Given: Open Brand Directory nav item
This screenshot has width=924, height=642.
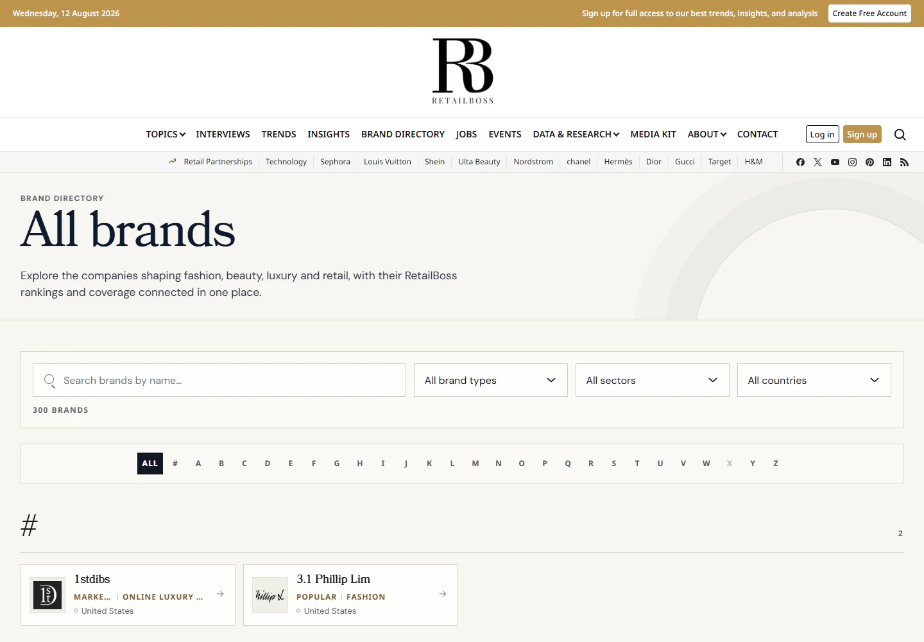Looking at the screenshot, I should [403, 134].
